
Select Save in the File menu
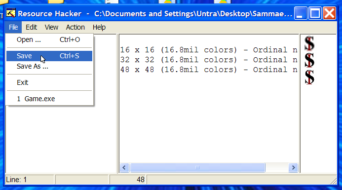[49, 56]
